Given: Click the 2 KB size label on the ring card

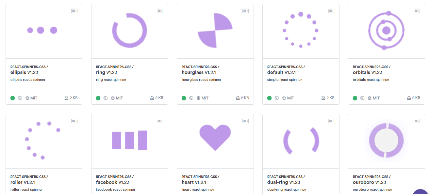Looking at the screenshot, I should coord(159,98).
